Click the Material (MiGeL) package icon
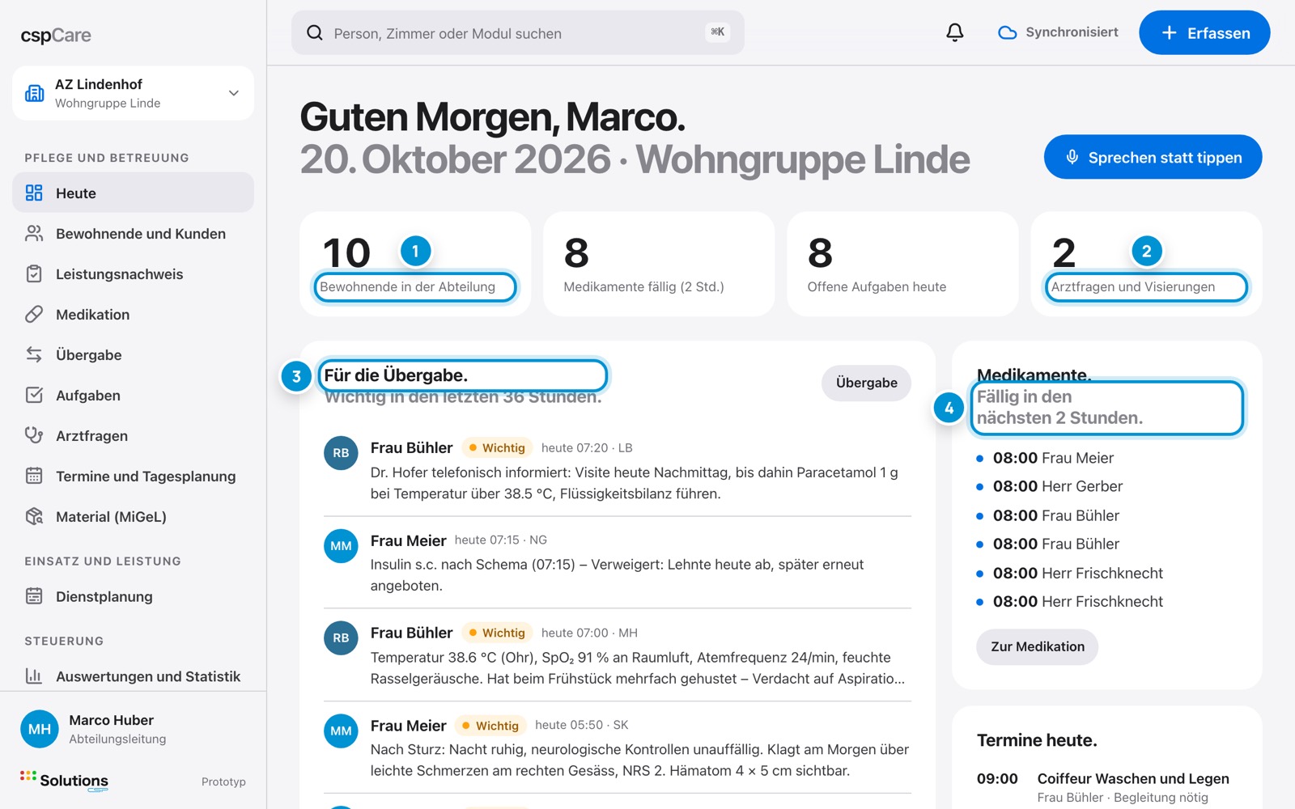This screenshot has width=1295, height=809. [34, 516]
